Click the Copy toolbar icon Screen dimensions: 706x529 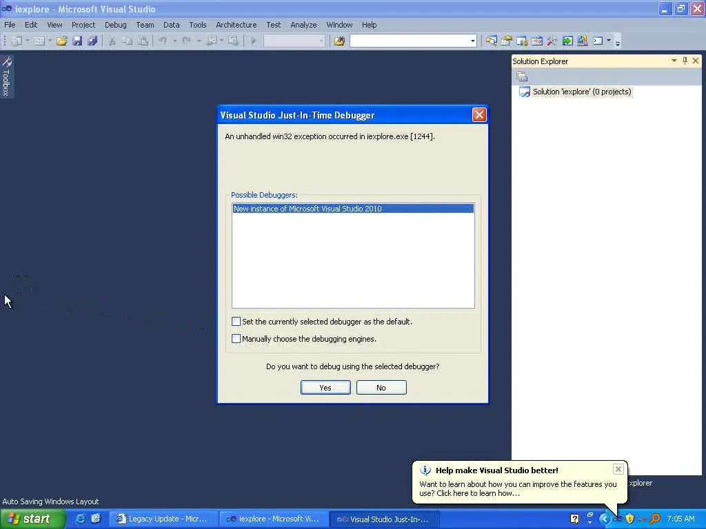click(x=128, y=41)
